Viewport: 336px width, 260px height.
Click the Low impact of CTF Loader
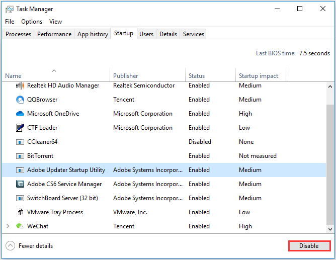[x=244, y=128]
